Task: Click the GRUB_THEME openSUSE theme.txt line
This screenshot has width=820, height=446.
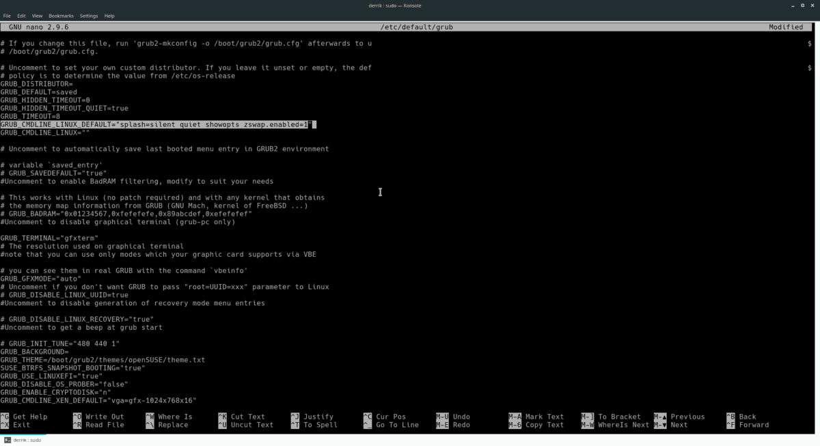Action: click(x=102, y=360)
